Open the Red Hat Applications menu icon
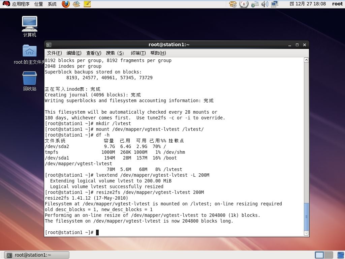The width and height of the screenshot is (345, 259). (6, 4)
